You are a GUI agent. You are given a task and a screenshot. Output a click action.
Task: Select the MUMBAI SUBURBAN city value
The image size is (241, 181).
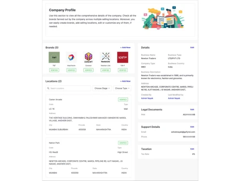click(58, 129)
